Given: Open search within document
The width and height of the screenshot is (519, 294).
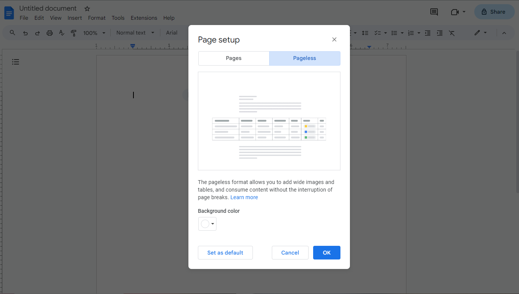Looking at the screenshot, I should click(x=12, y=33).
